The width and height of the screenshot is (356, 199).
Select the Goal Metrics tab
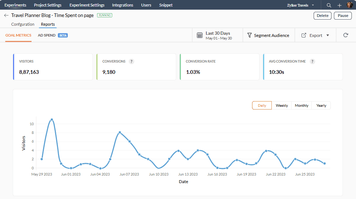[x=18, y=35]
